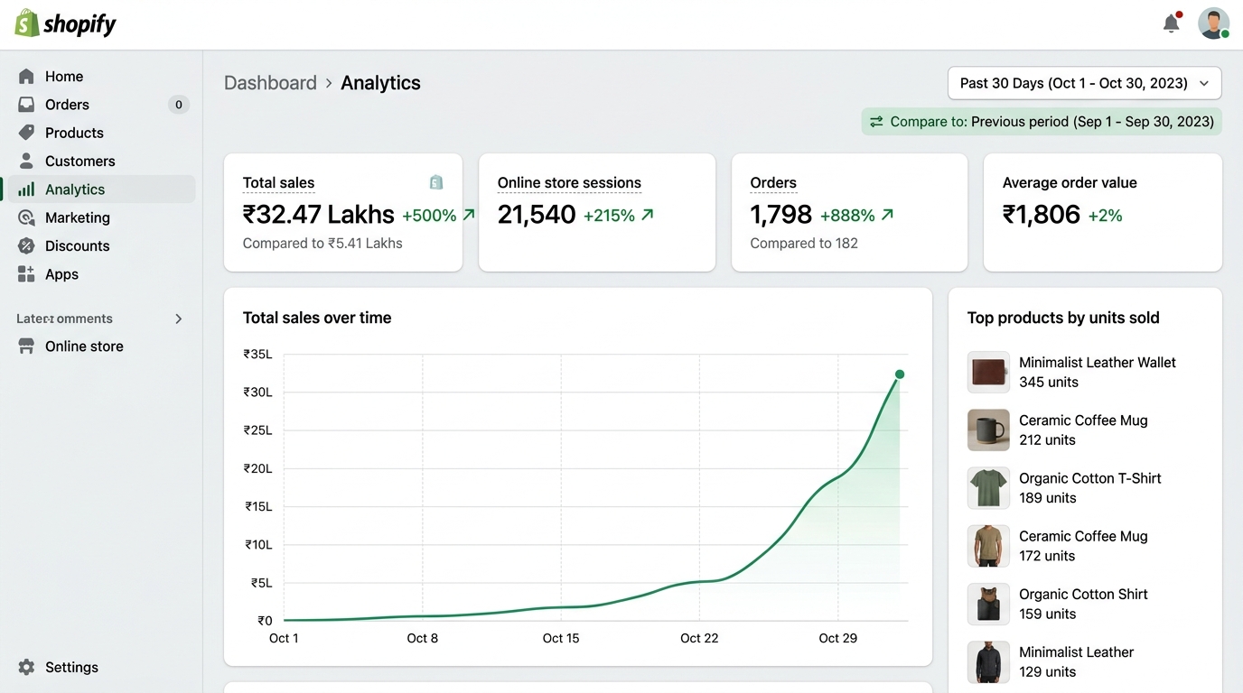Click the ₹32.47 Lakhs total sales value
1243x693 pixels.
click(319, 215)
